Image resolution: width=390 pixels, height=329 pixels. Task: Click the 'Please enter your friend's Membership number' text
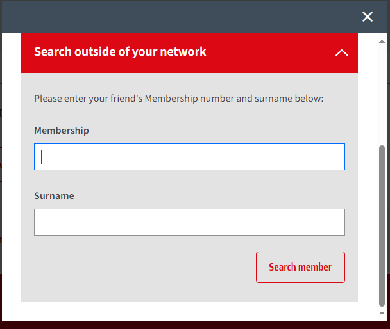point(178,99)
